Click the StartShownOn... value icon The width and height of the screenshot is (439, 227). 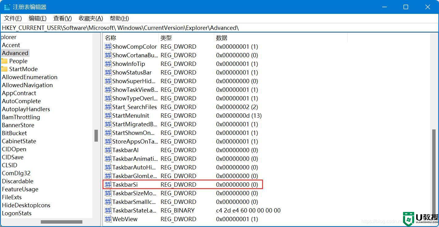(x=108, y=133)
